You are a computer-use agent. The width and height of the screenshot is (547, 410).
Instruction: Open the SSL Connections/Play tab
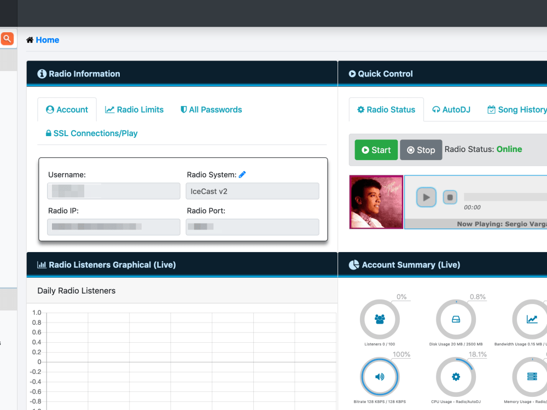tap(91, 133)
